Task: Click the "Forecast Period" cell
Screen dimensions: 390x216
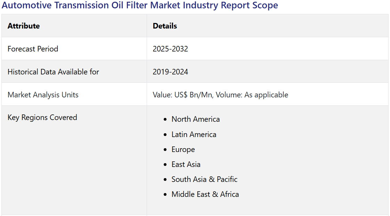Action: point(74,49)
